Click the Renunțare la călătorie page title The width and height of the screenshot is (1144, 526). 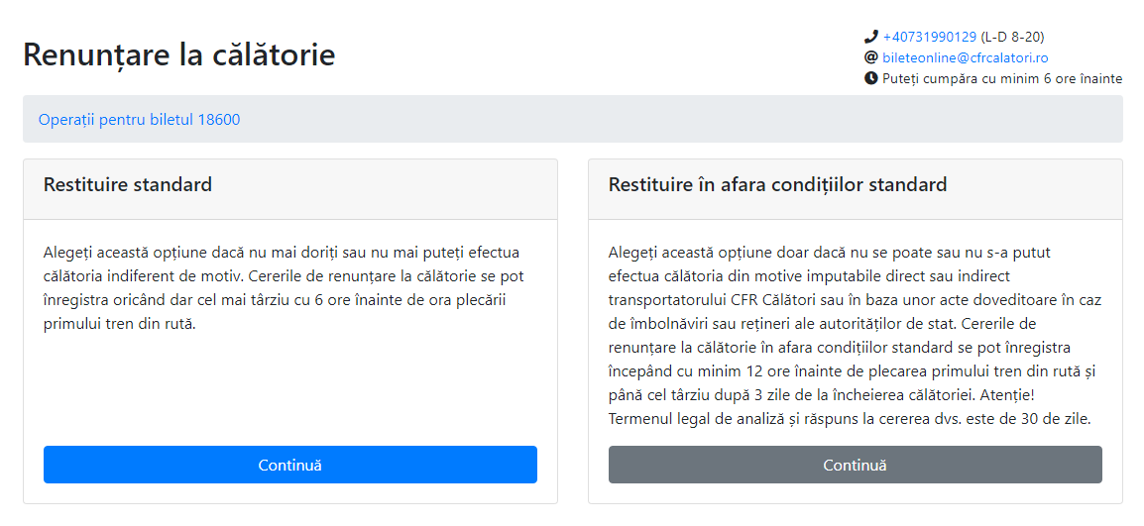(179, 55)
